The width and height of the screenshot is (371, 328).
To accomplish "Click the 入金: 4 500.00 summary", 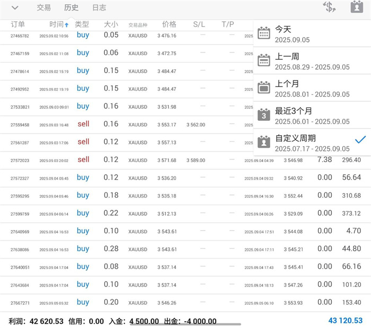I will pyautogui.click(x=134, y=321).
